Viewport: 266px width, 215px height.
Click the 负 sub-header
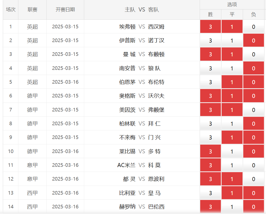254,15
